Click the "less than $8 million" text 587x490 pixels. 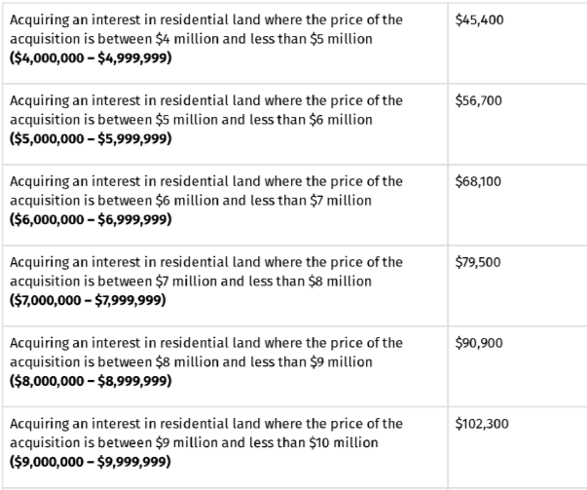[x=309, y=281]
